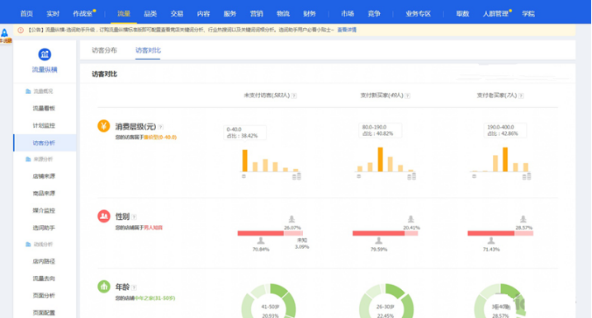Click the help icon beside 消费层级(元)
This screenshot has width=592, height=318.
[x=160, y=127]
